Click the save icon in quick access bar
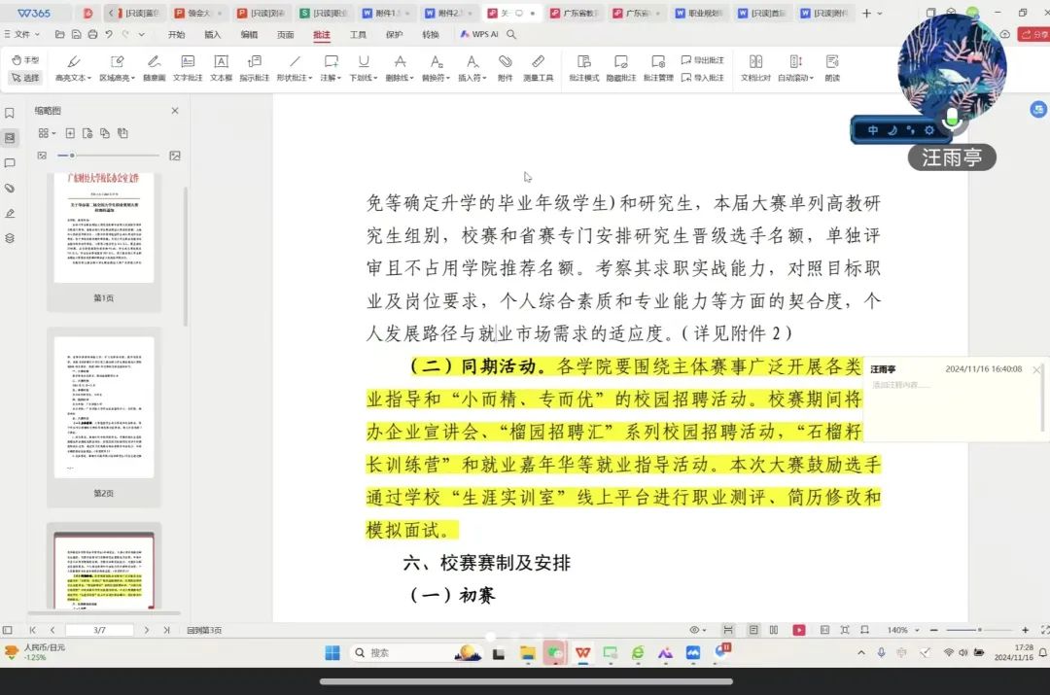 tap(77, 34)
